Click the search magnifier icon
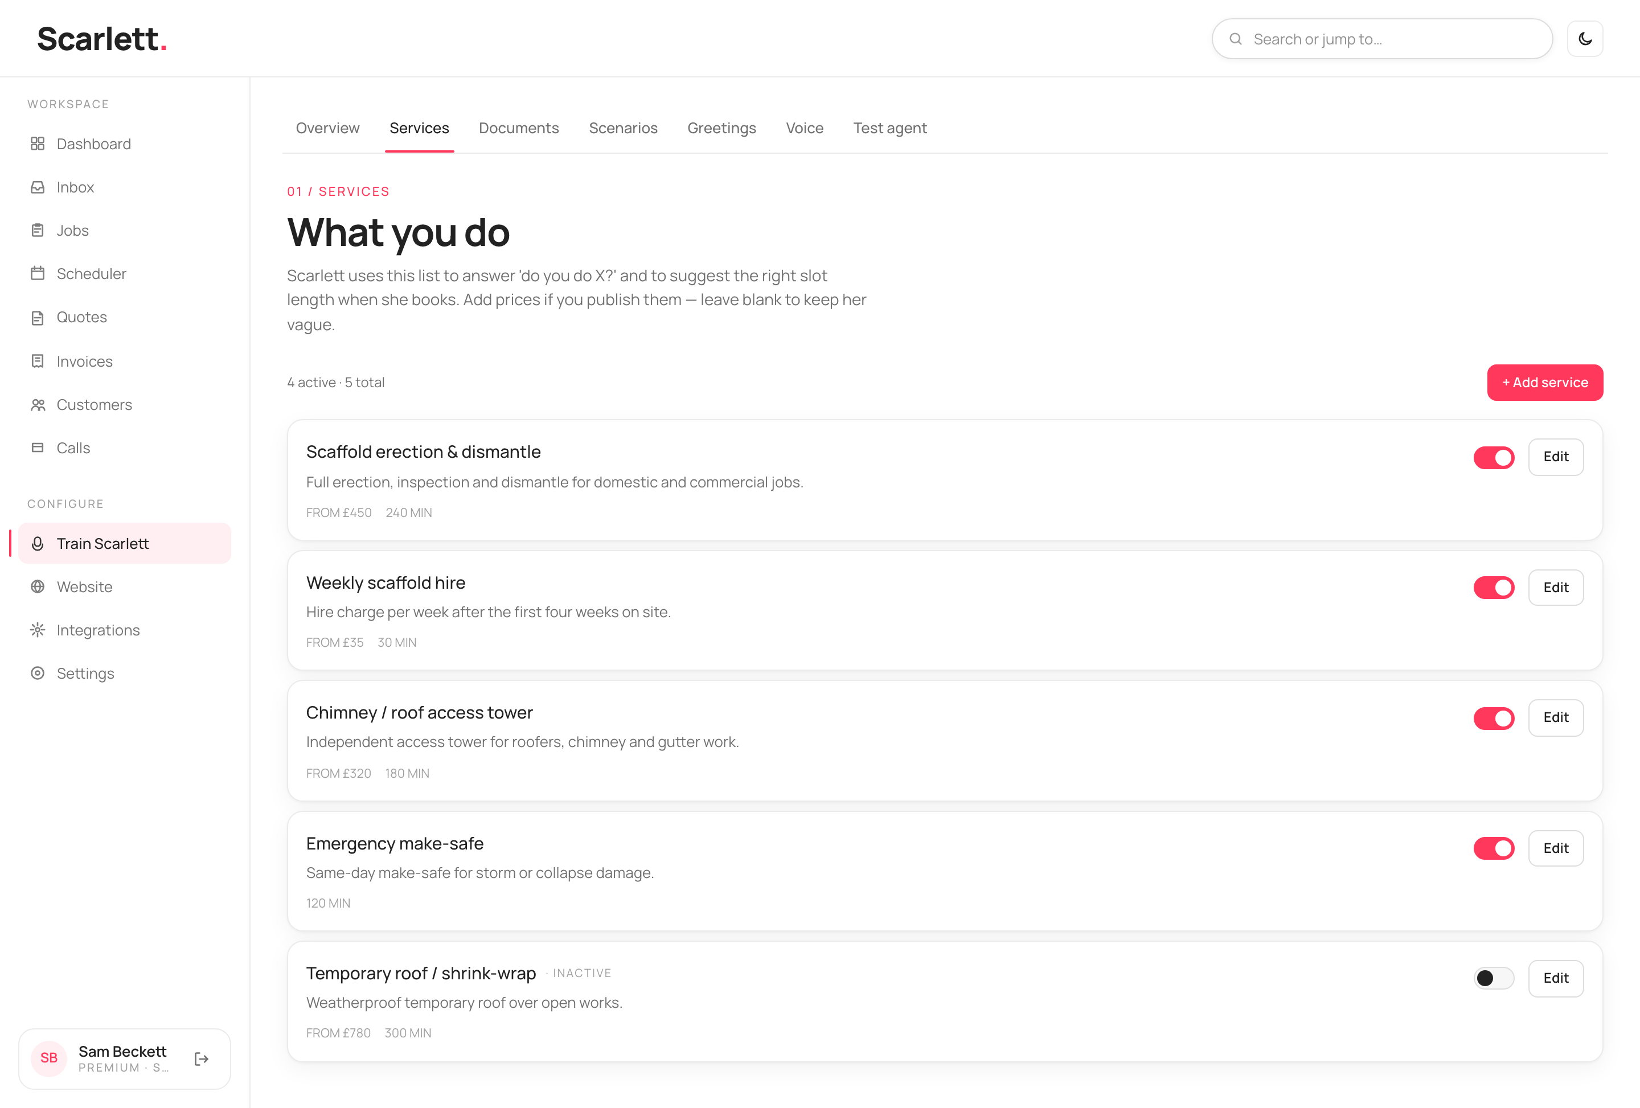The image size is (1640, 1108). pyautogui.click(x=1236, y=39)
